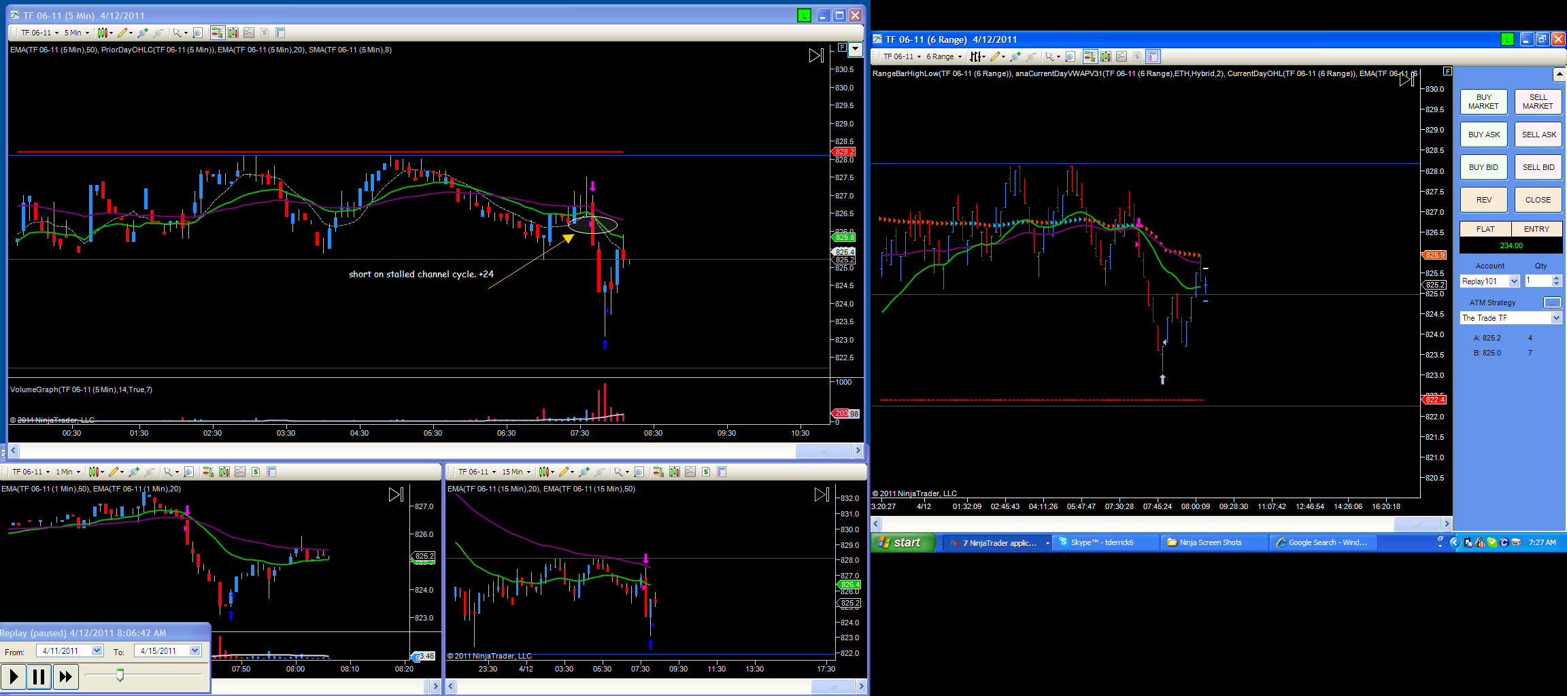1567x696 pixels.
Task: Increase the order quantity with up stepper
Action: (x=1556, y=278)
